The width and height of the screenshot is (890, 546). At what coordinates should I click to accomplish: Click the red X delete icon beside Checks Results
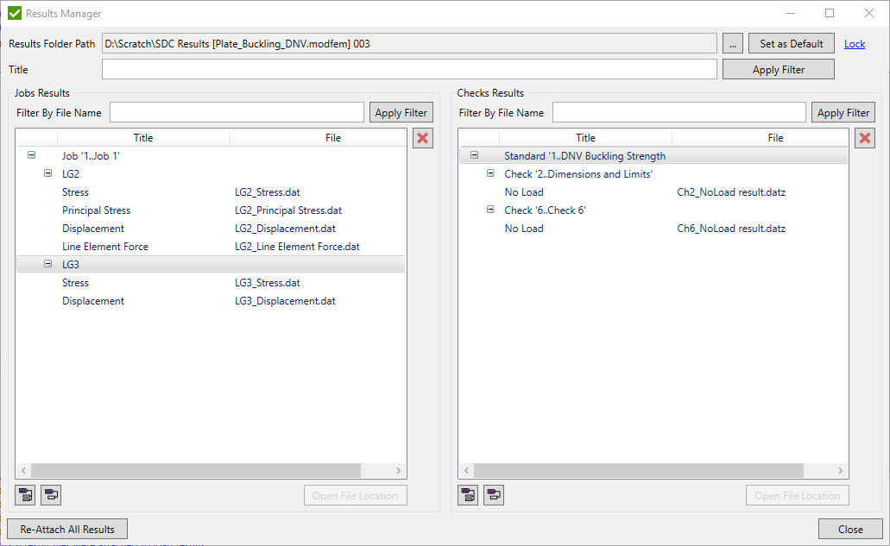pyautogui.click(x=865, y=139)
